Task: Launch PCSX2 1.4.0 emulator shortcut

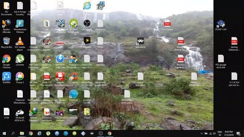Action: click(x=221, y=24)
